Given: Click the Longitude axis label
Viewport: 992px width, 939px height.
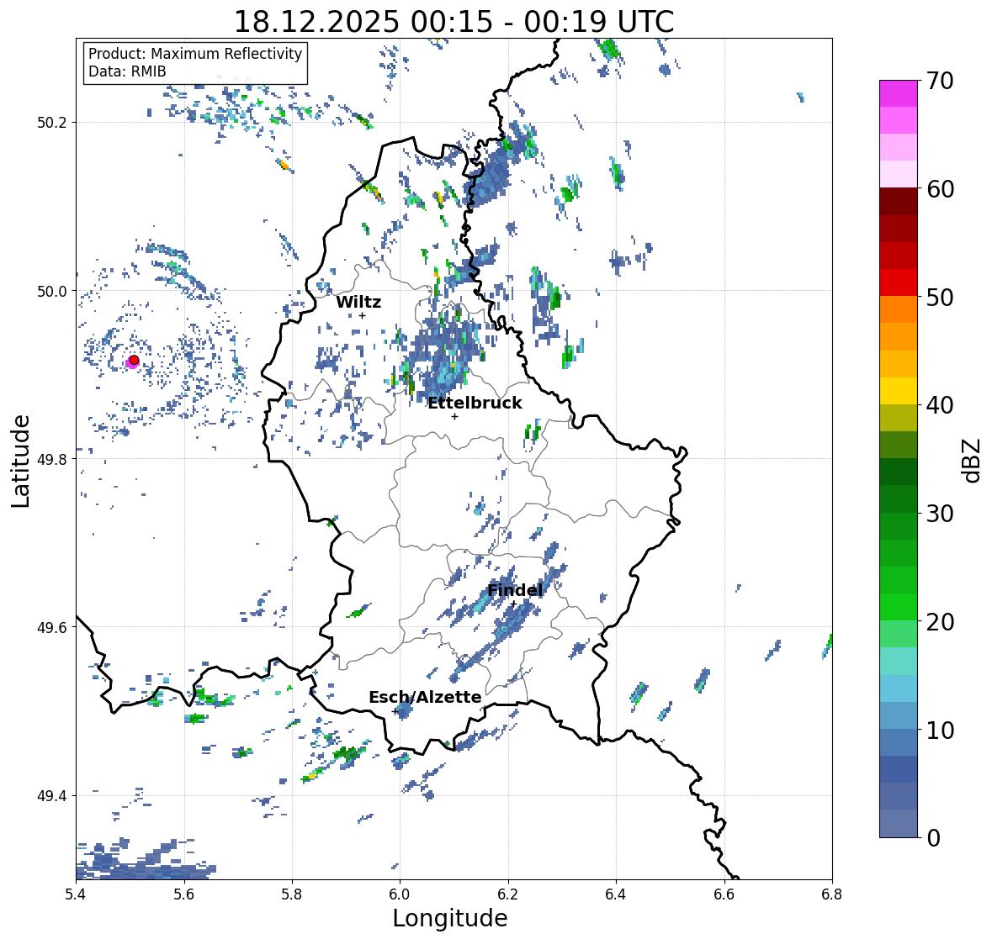Looking at the screenshot, I should [450, 918].
